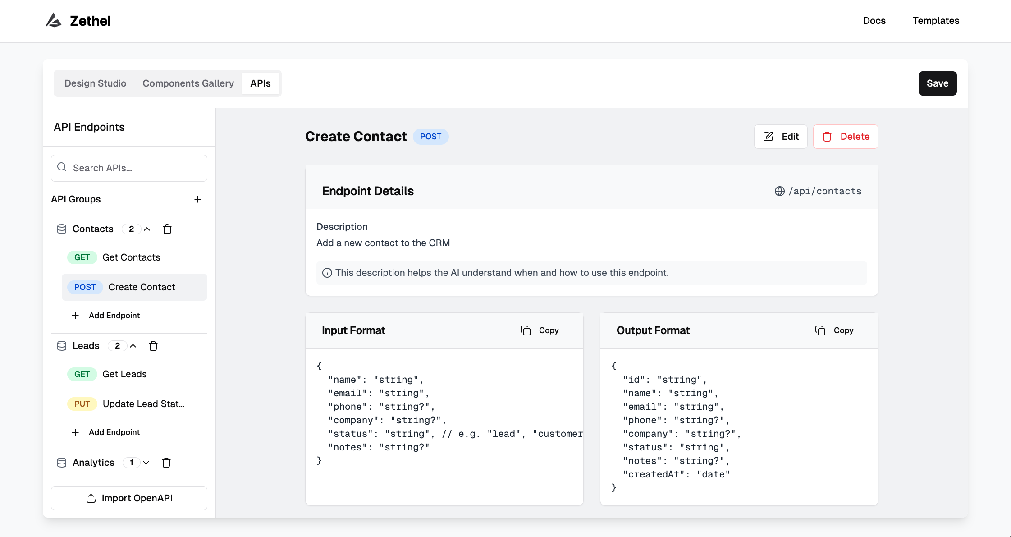This screenshot has height=537, width=1011.
Task: Open the Components Gallery tab
Action: [x=188, y=83]
